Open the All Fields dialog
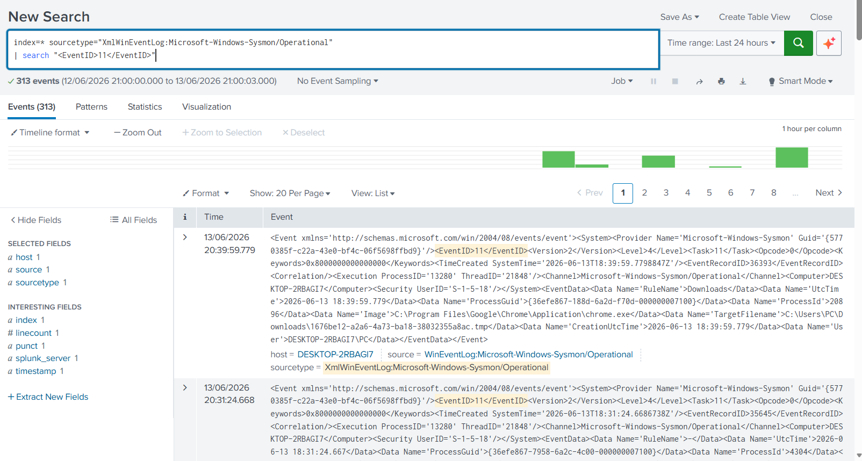The height and width of the screenshot is (461, 862). click(134, 220)
